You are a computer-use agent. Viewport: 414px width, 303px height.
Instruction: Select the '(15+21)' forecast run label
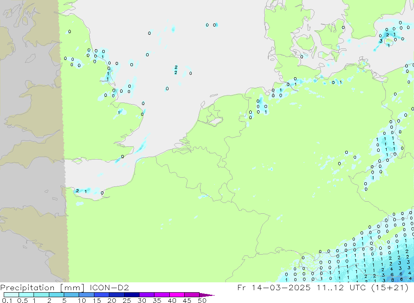[390, 287]
